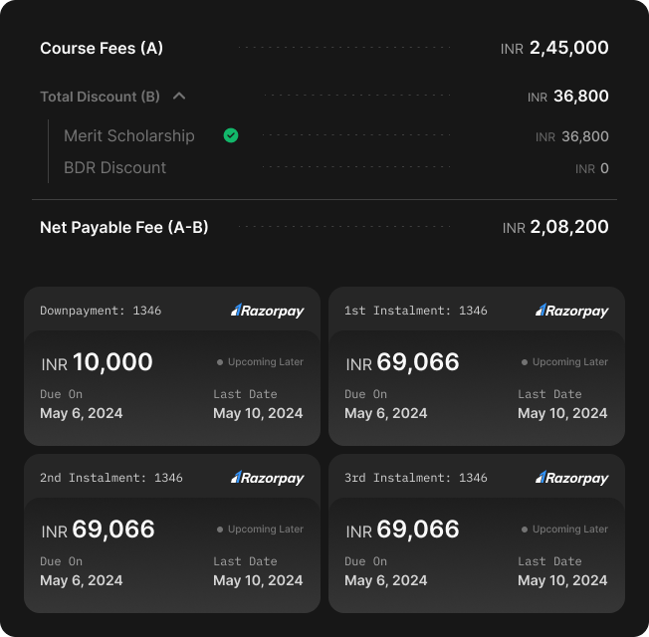Click Razorpay logo on Downpayment card
The image size is (649, 637).
[x=268, y=311]
